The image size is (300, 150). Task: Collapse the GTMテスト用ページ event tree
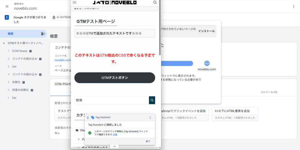(4, 43)
